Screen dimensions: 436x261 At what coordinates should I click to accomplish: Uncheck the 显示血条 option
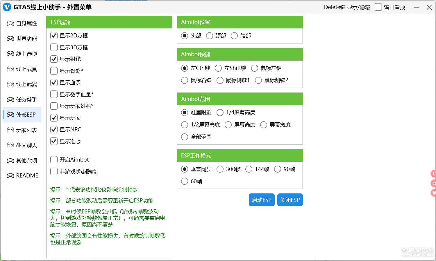coord(54,83)
